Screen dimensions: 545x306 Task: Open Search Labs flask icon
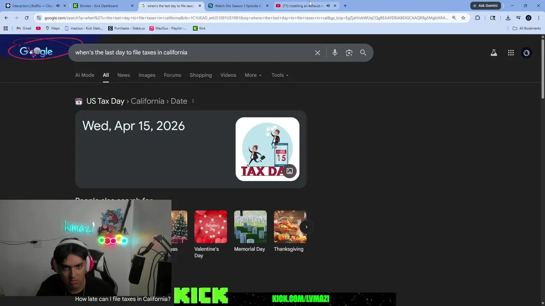pos(494,53)
